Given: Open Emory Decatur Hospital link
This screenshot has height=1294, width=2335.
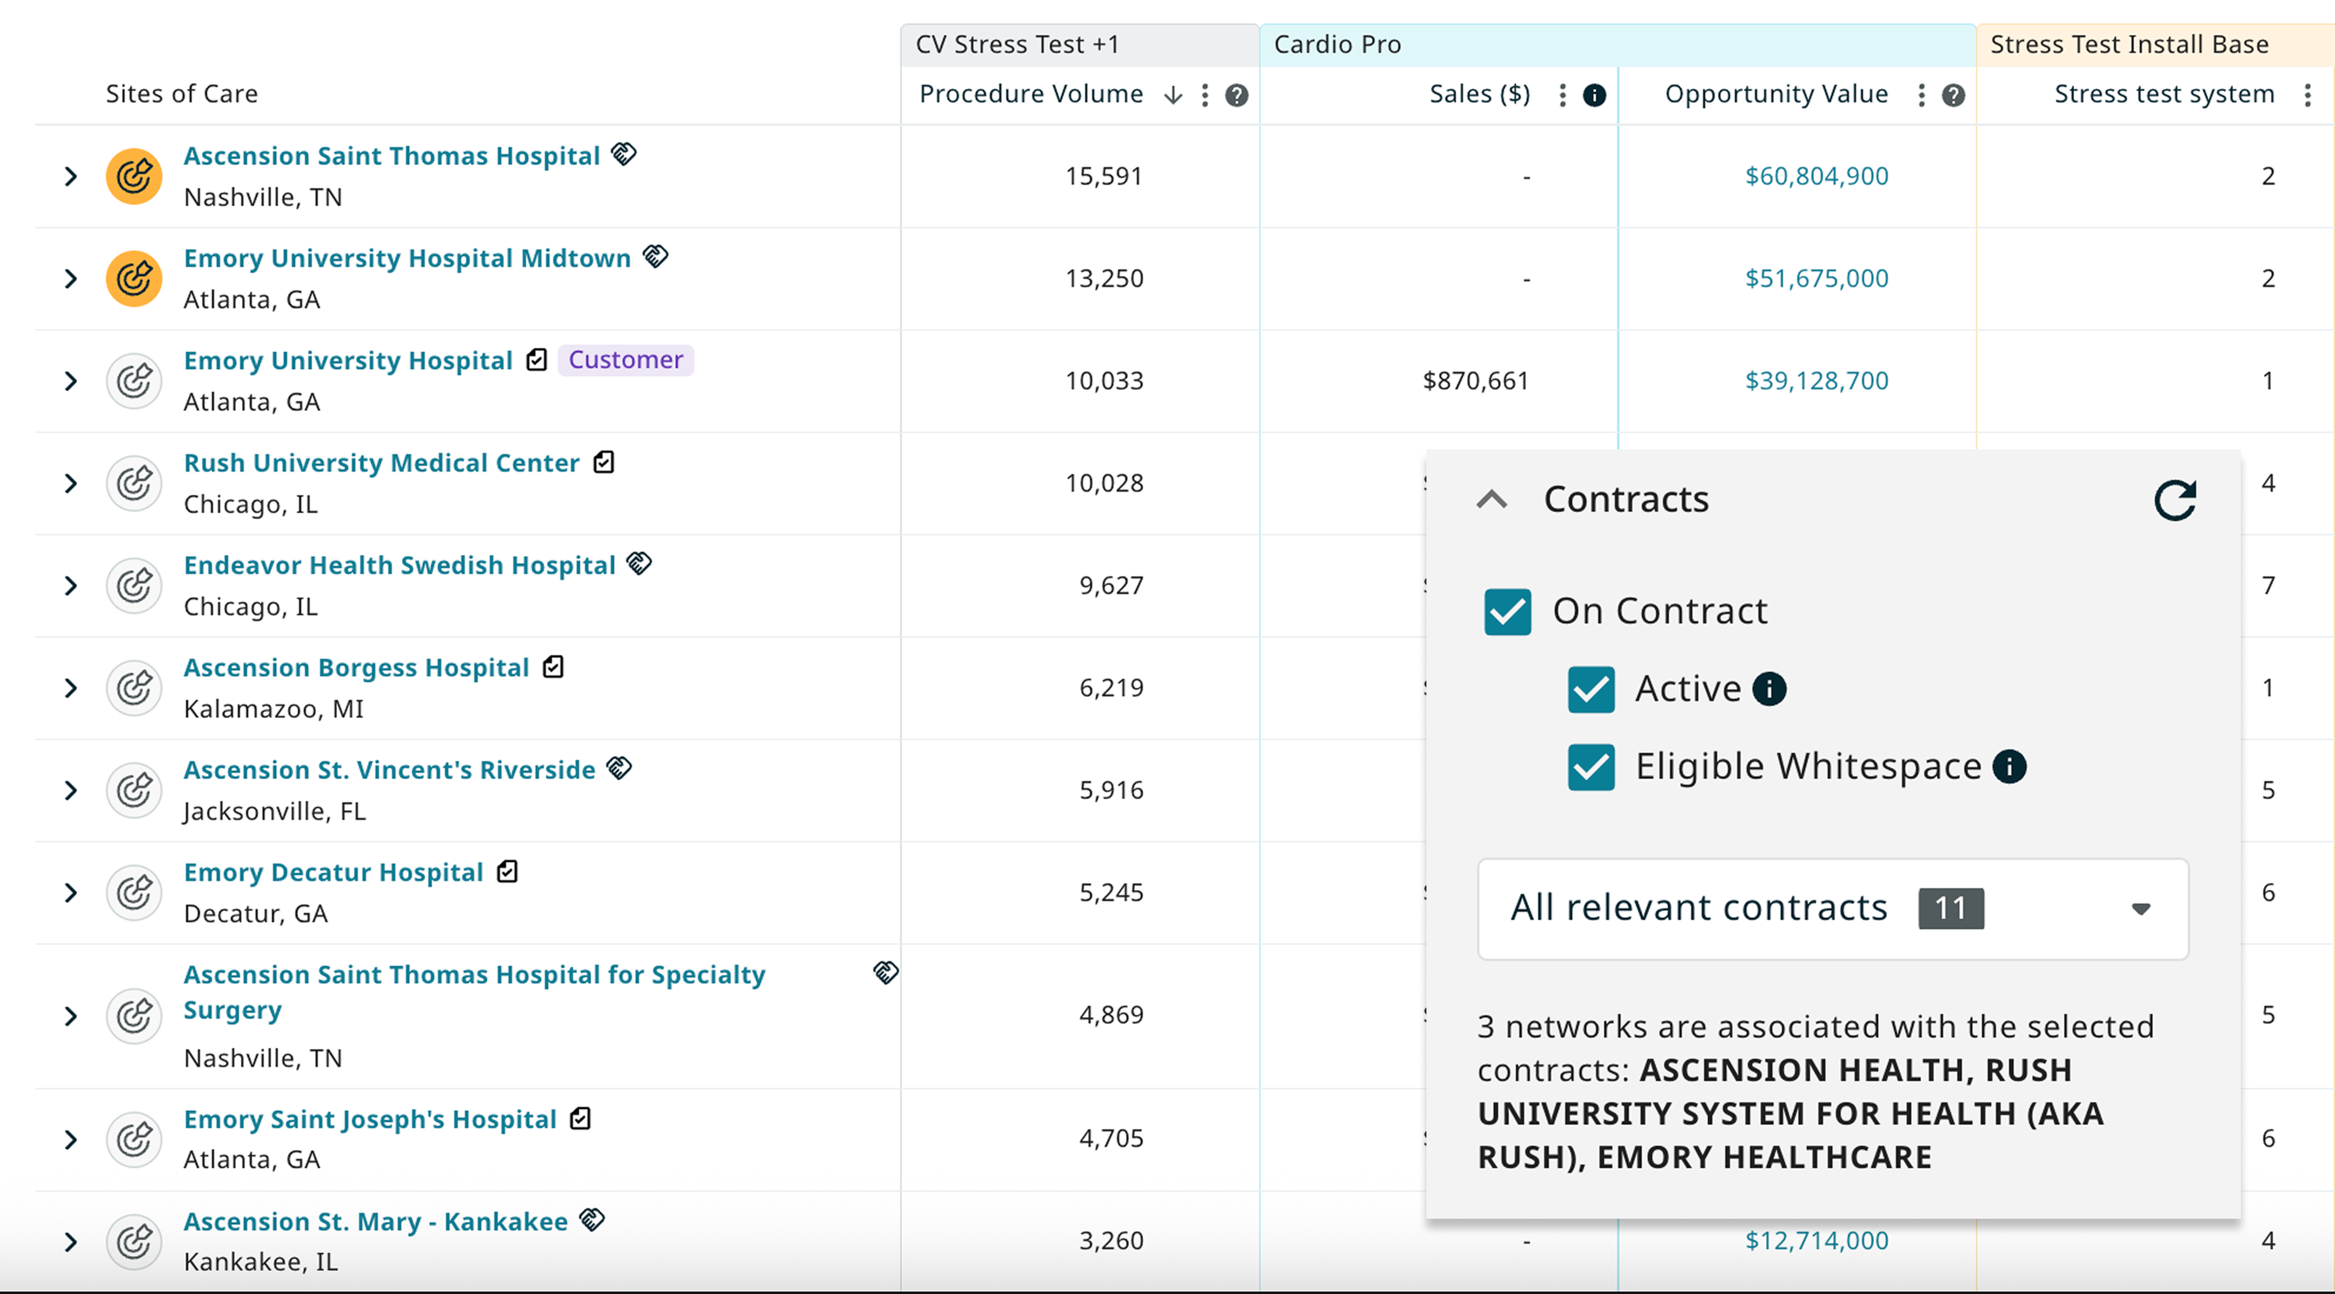Looking at the screenshot, I should click(x=334, y=873).
